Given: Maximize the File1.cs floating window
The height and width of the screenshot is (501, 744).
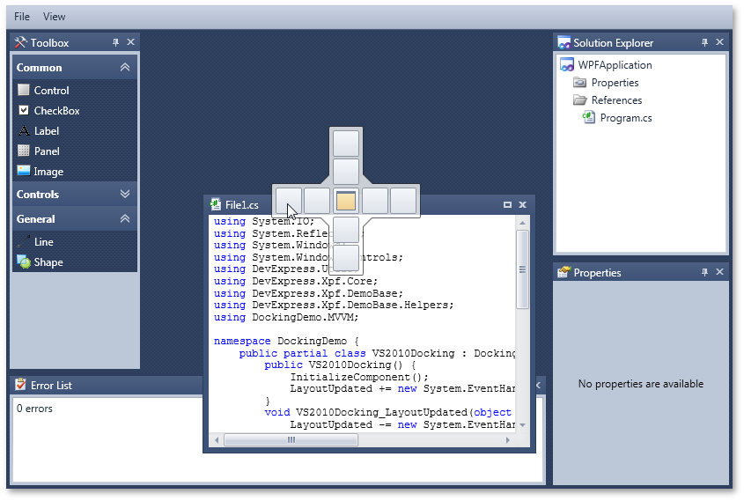Looking at the screenshot, I should tap(507, 204).
